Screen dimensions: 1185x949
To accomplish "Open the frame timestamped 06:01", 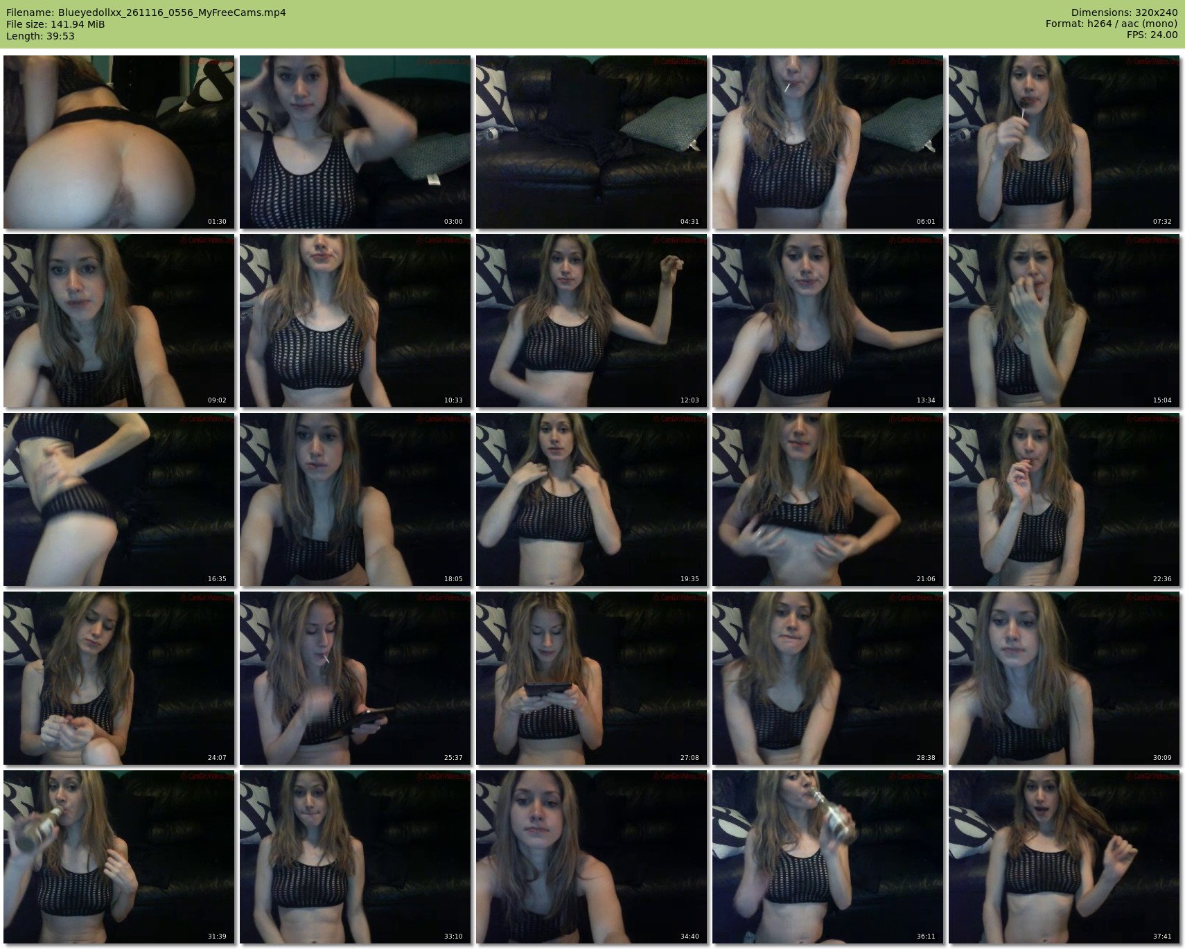I will [827, 142].
